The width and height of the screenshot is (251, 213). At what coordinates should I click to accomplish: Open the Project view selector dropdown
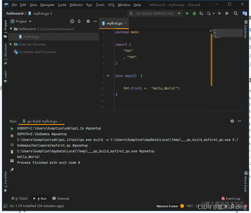(21, 21)
